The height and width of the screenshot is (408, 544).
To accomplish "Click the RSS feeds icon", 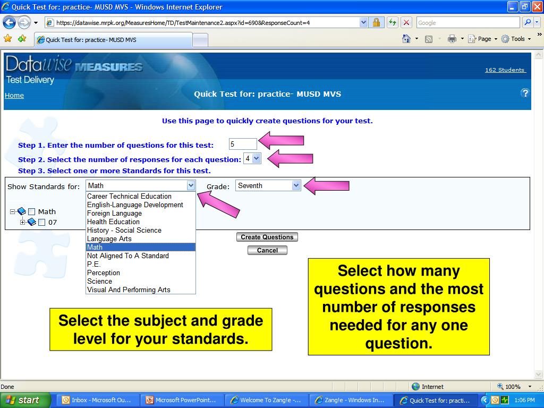I will tap(429, 39).
